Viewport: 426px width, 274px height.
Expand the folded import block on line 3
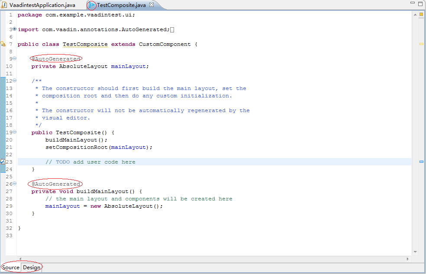(15, 29)
